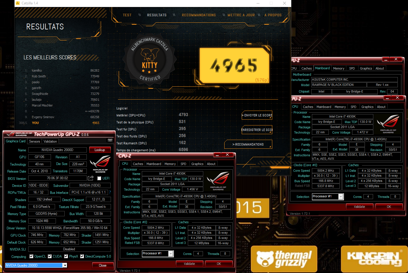Screen dimensions: 408x273
Task: Open Graphics tab in topmost Mainboard CPU-Z window
Action: [366, 68]
